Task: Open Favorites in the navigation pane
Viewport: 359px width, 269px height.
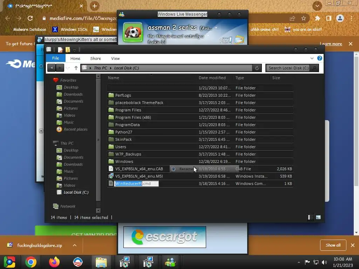Action: [68, 80]
